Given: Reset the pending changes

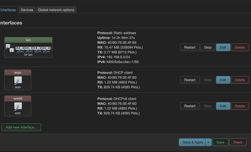Looking at the screenshot, I should [x=238, y=142].
